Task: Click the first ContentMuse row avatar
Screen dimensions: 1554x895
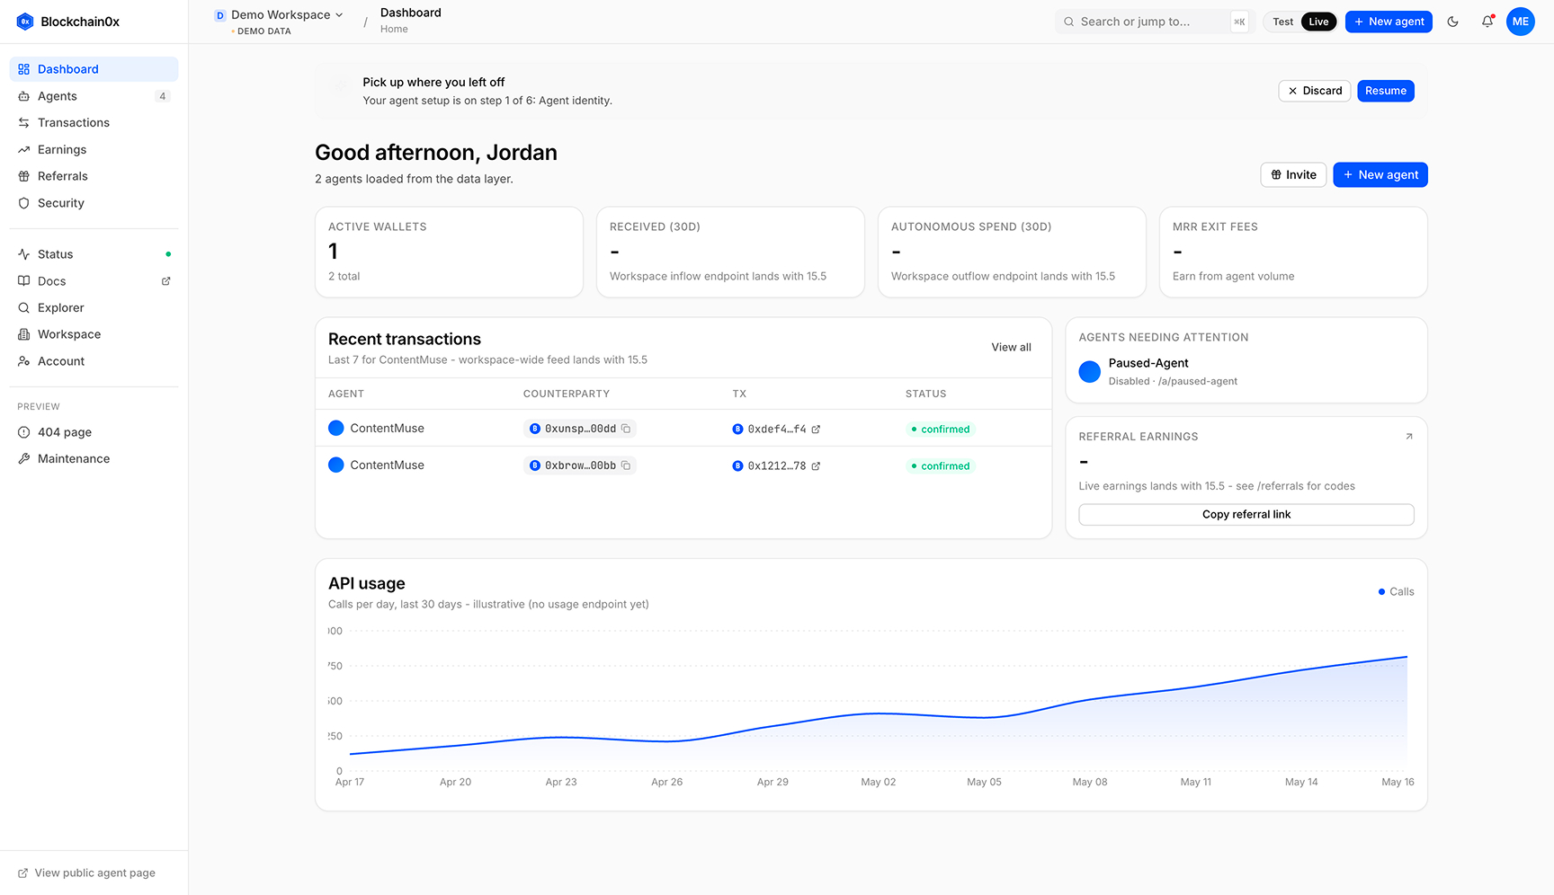Action: [x=336, y=429]
